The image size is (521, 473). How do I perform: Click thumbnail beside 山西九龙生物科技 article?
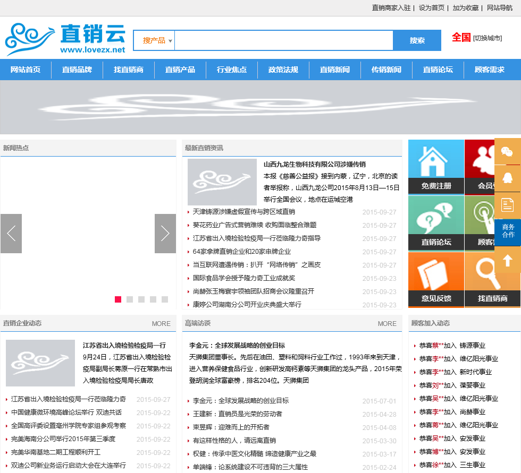(x=222, y=182)
